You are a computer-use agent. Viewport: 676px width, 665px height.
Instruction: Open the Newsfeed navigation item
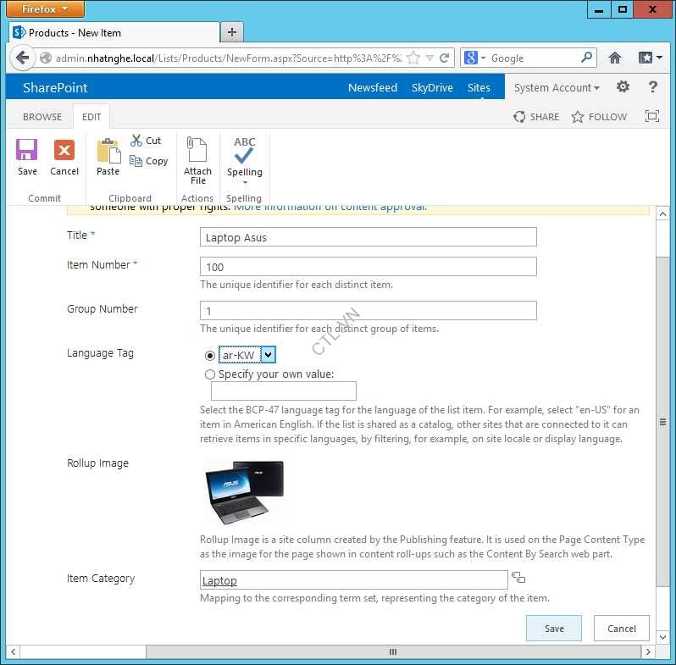(372, 88)
